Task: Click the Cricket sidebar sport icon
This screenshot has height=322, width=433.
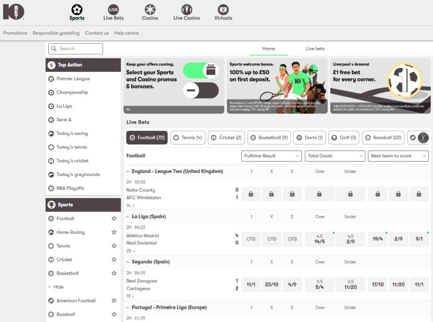Action: (x=51, y=259)
